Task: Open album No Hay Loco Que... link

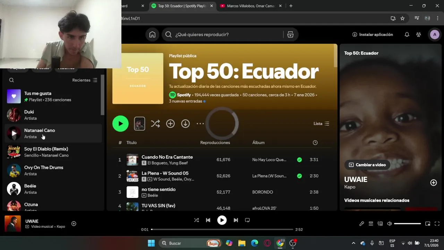Action: 269,160
